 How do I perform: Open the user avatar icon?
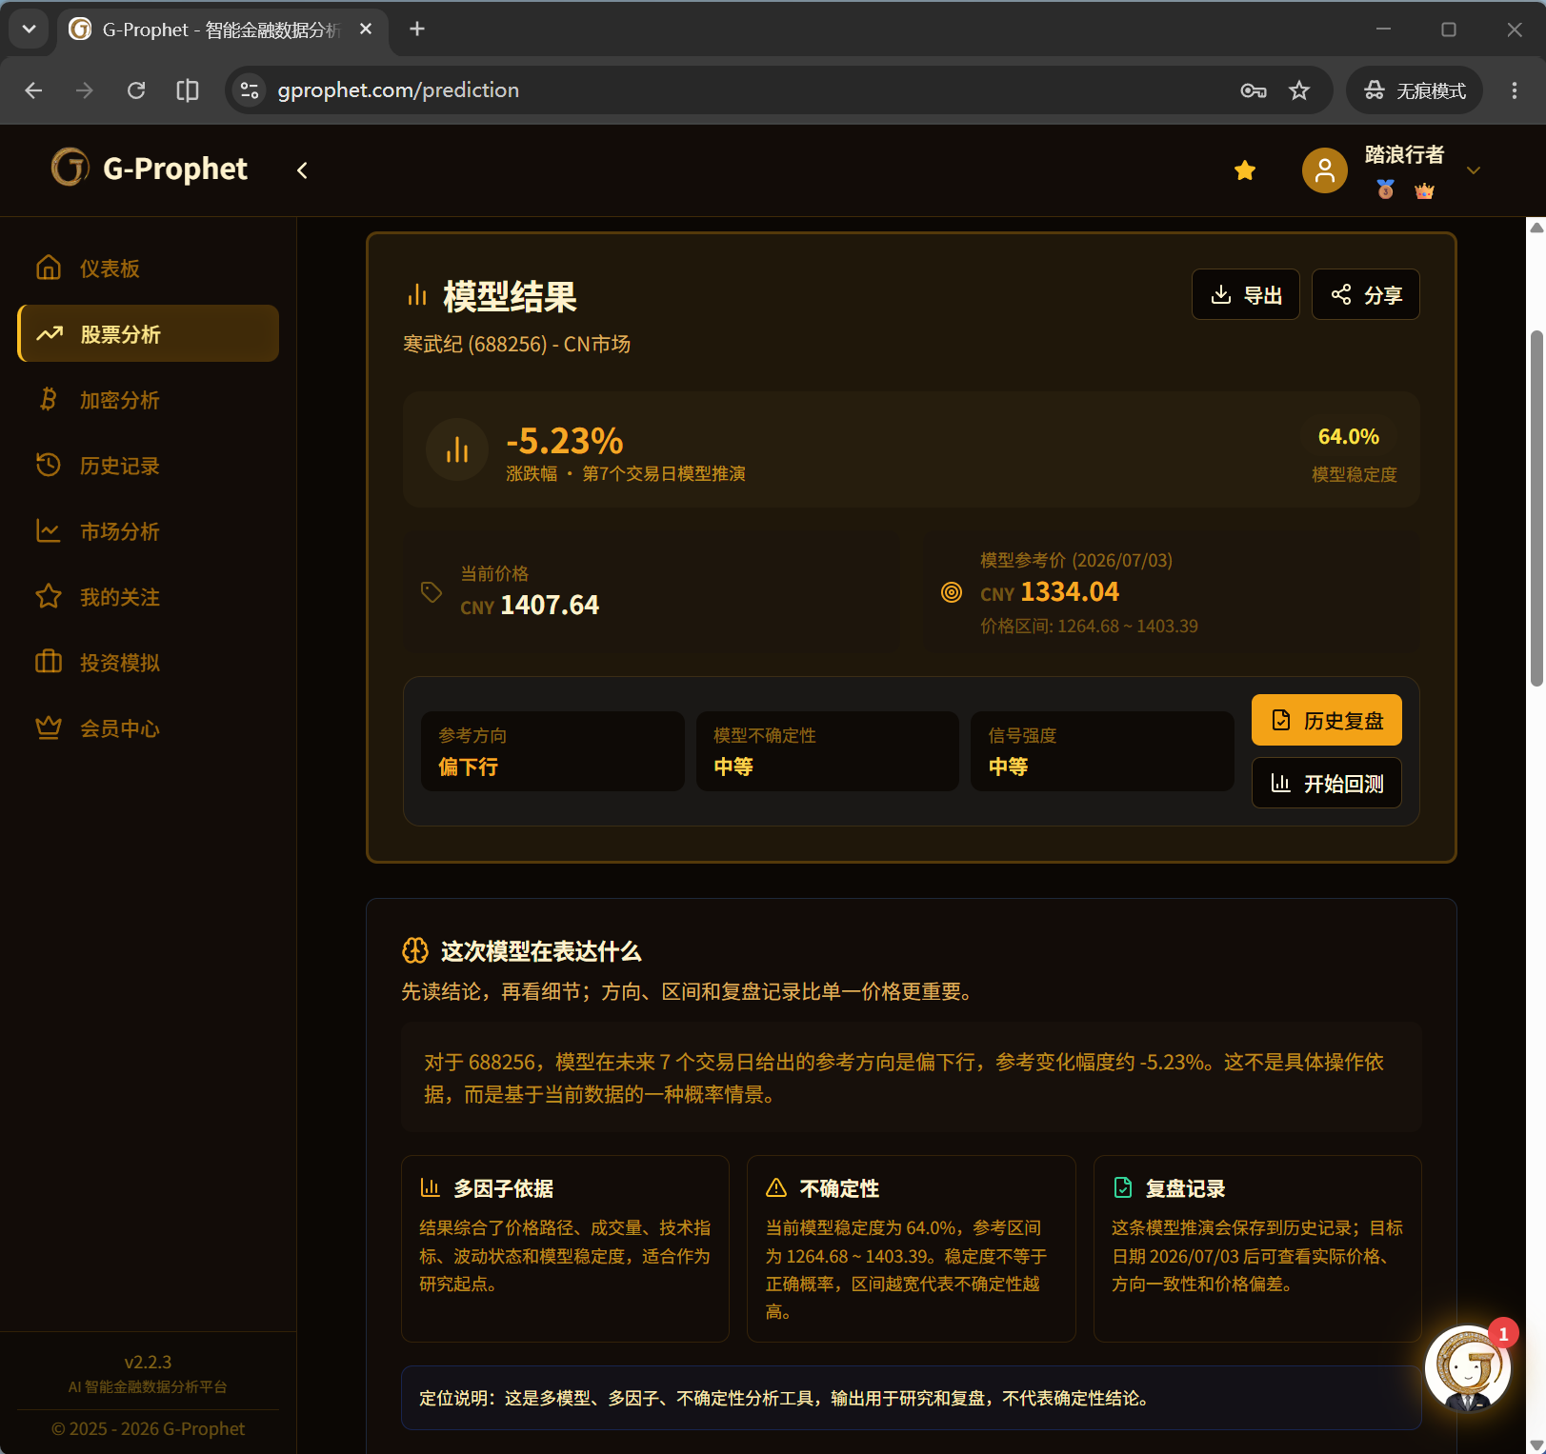(1324, 170)
